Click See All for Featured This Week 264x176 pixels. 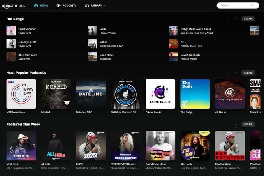248,124
